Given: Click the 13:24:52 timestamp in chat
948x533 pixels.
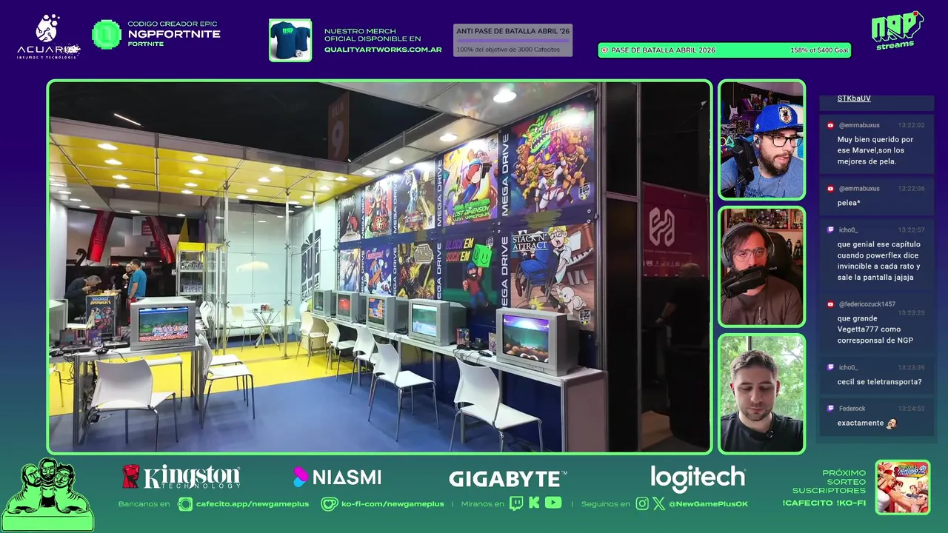Looking at the screenshot, I should (911, 409).
